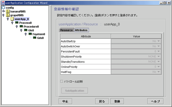The height and width of the screenshot is (107, 172).
Task: Click the Procedure0 resource icon
Action: point(21,27)
